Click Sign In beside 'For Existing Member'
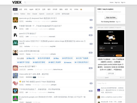Screen dimensions: 137x103 tap(118, 22)
